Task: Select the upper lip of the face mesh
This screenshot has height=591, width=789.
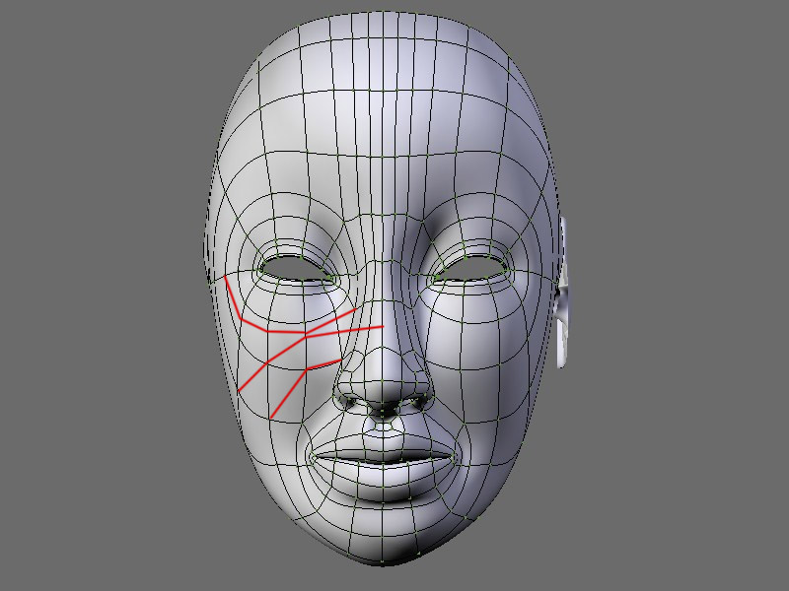Action: click(x=383, y=448)
